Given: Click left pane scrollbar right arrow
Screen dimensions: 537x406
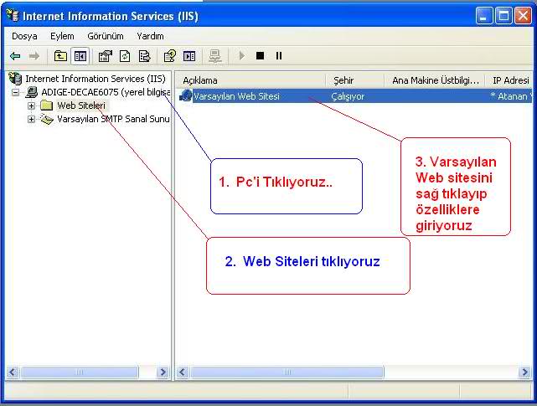Looking at the screenshot, I should (163, 373).
